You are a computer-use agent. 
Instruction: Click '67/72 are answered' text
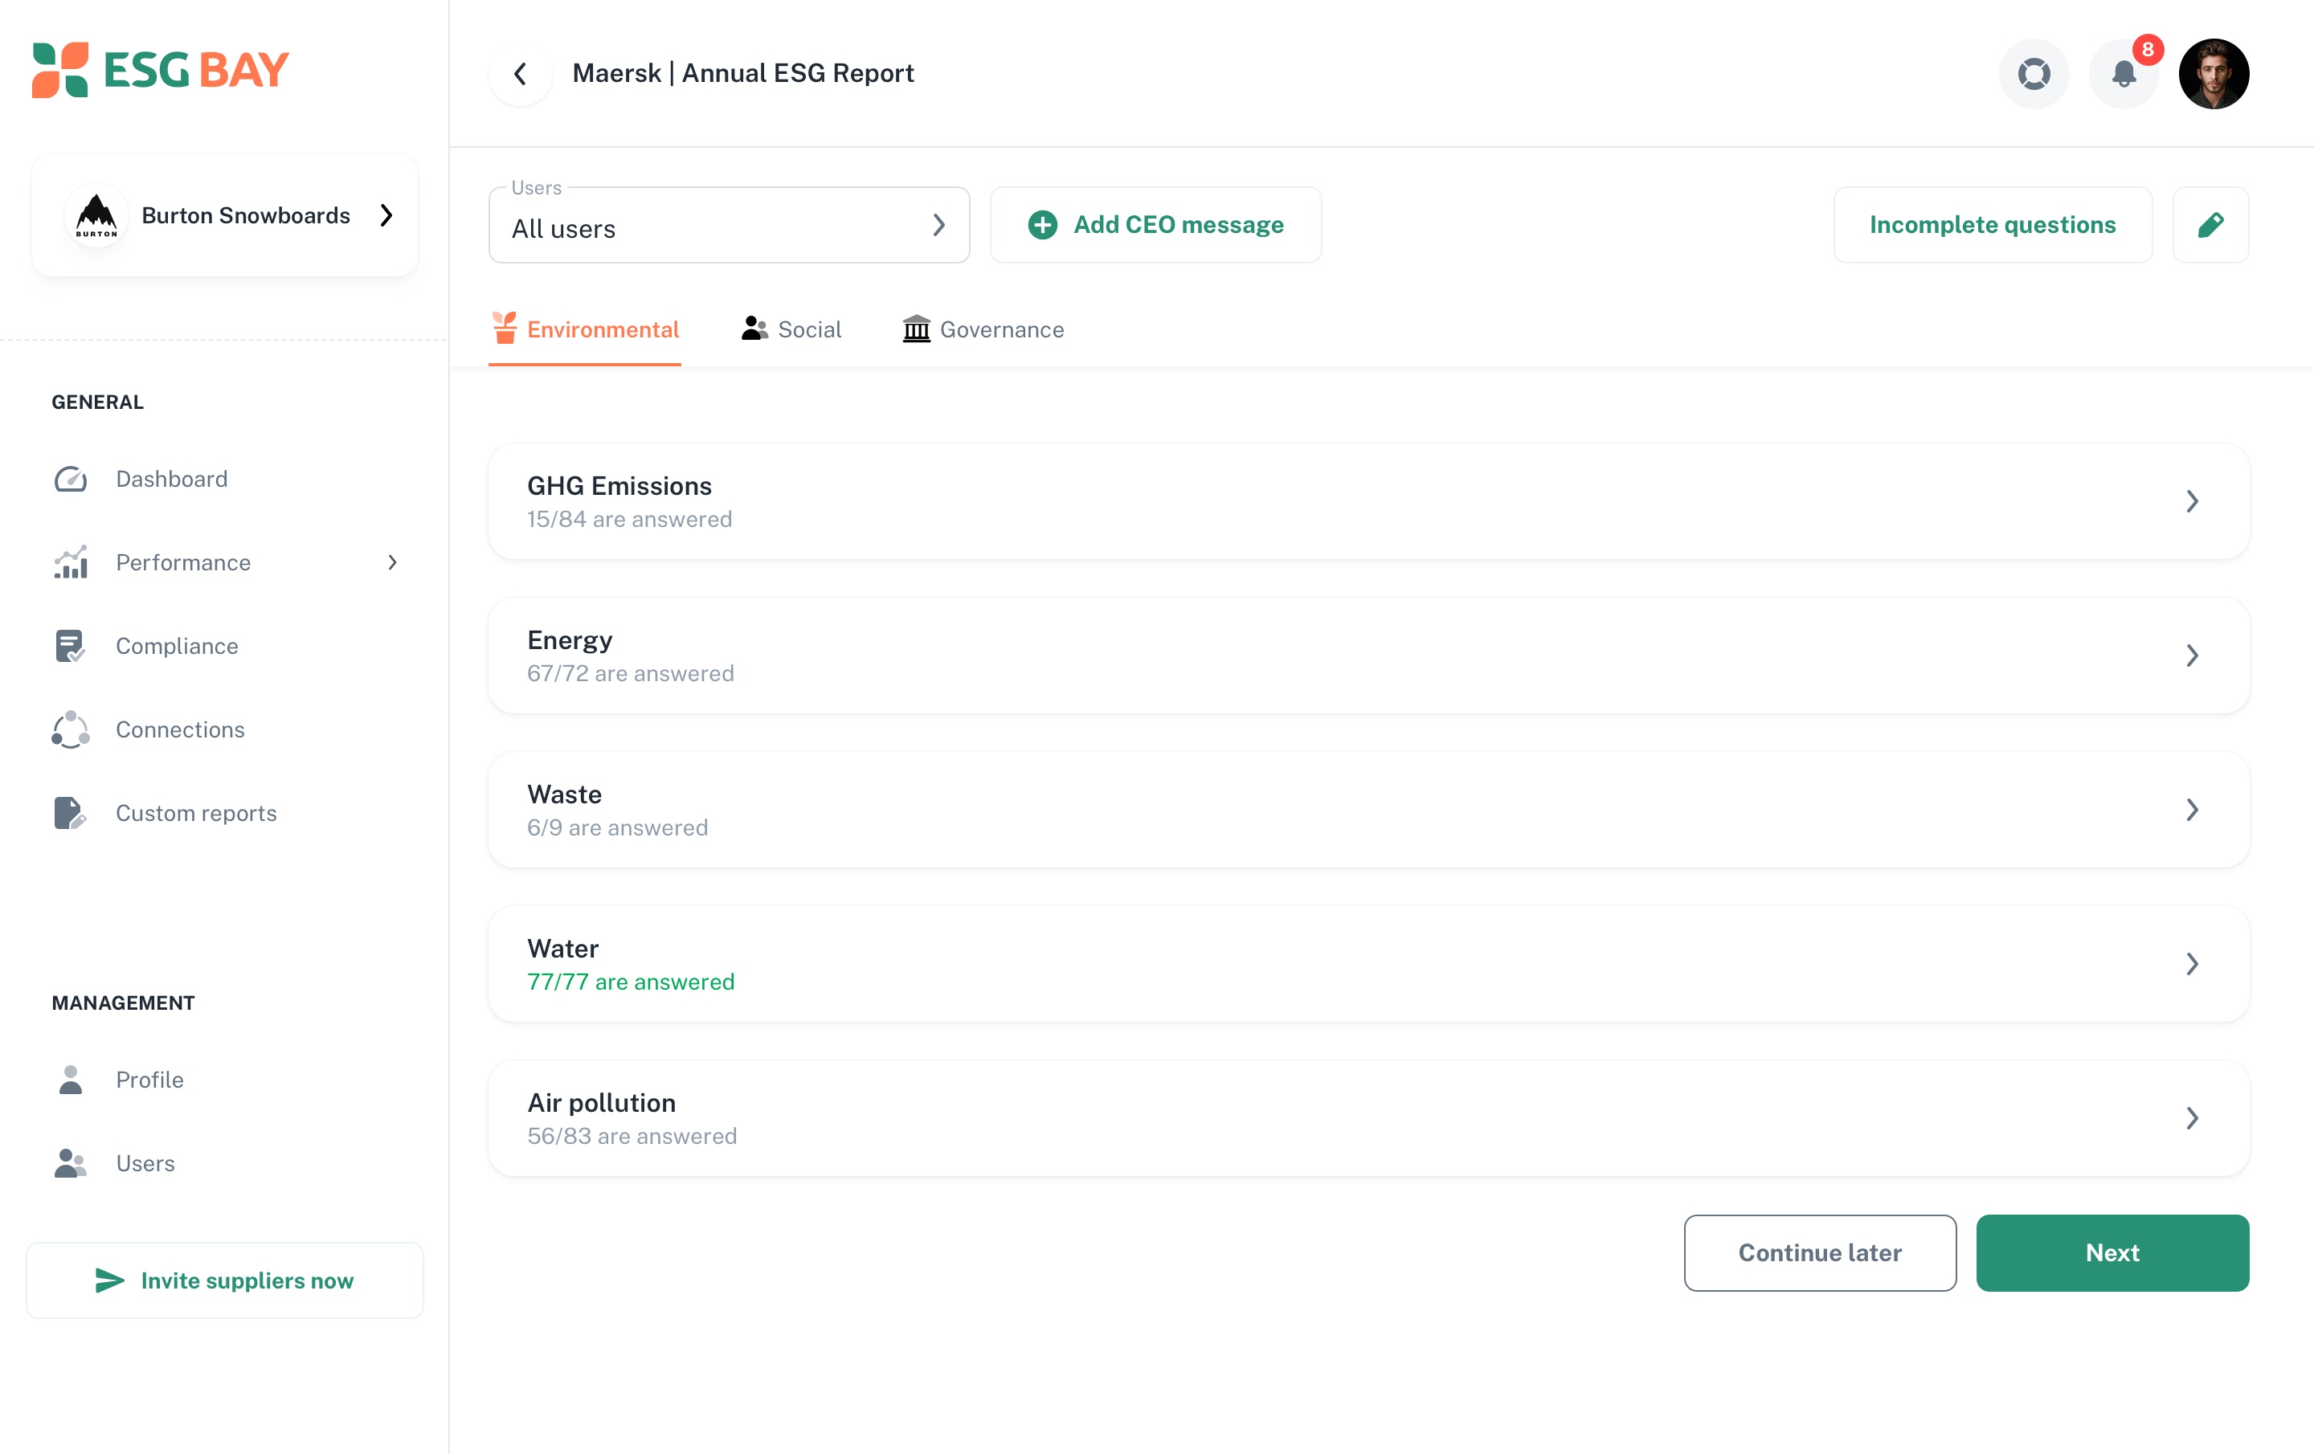click(x=631, y=674)
